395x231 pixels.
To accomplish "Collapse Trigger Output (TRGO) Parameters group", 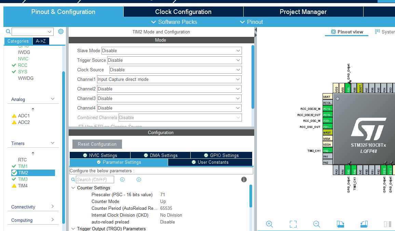I will pos(73,229).
